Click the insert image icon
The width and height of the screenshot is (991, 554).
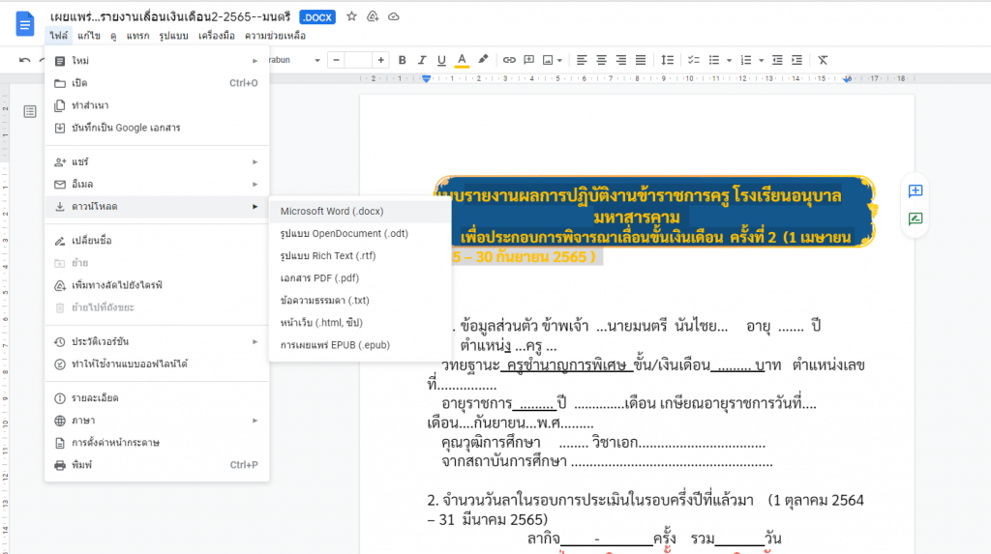(x=548, y=60)
